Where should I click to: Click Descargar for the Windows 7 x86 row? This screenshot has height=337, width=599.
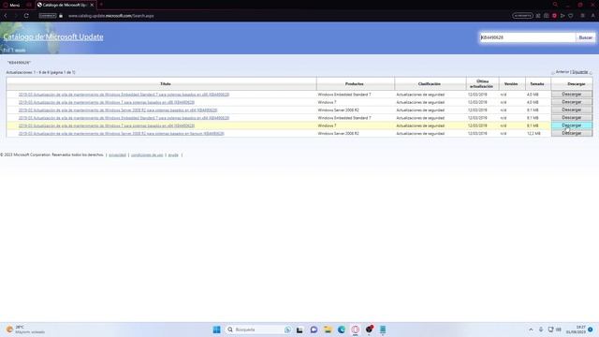pyautogui.click(x=572, y=102)
